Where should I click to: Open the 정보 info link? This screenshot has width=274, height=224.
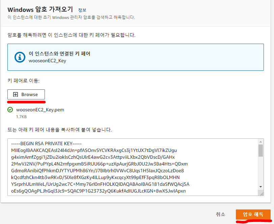tap(82, 10)
